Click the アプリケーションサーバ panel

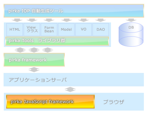(x=74, y=80)
